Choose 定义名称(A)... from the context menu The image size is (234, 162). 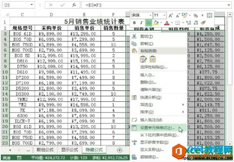click(158, 149)
